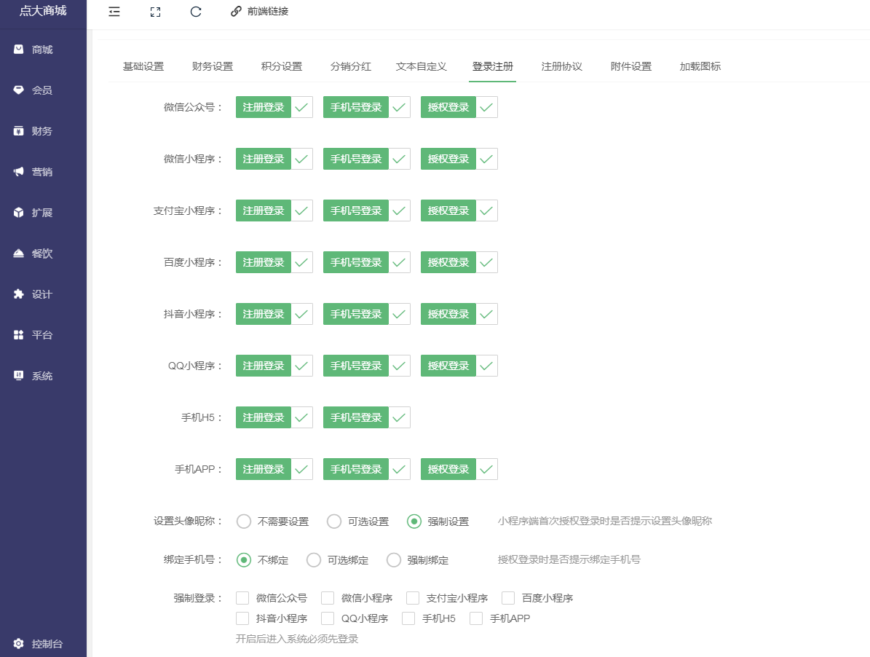
Task: Select the 可选绑定 radio option for 绑定手机号
Action: click(x=314, y=559)
